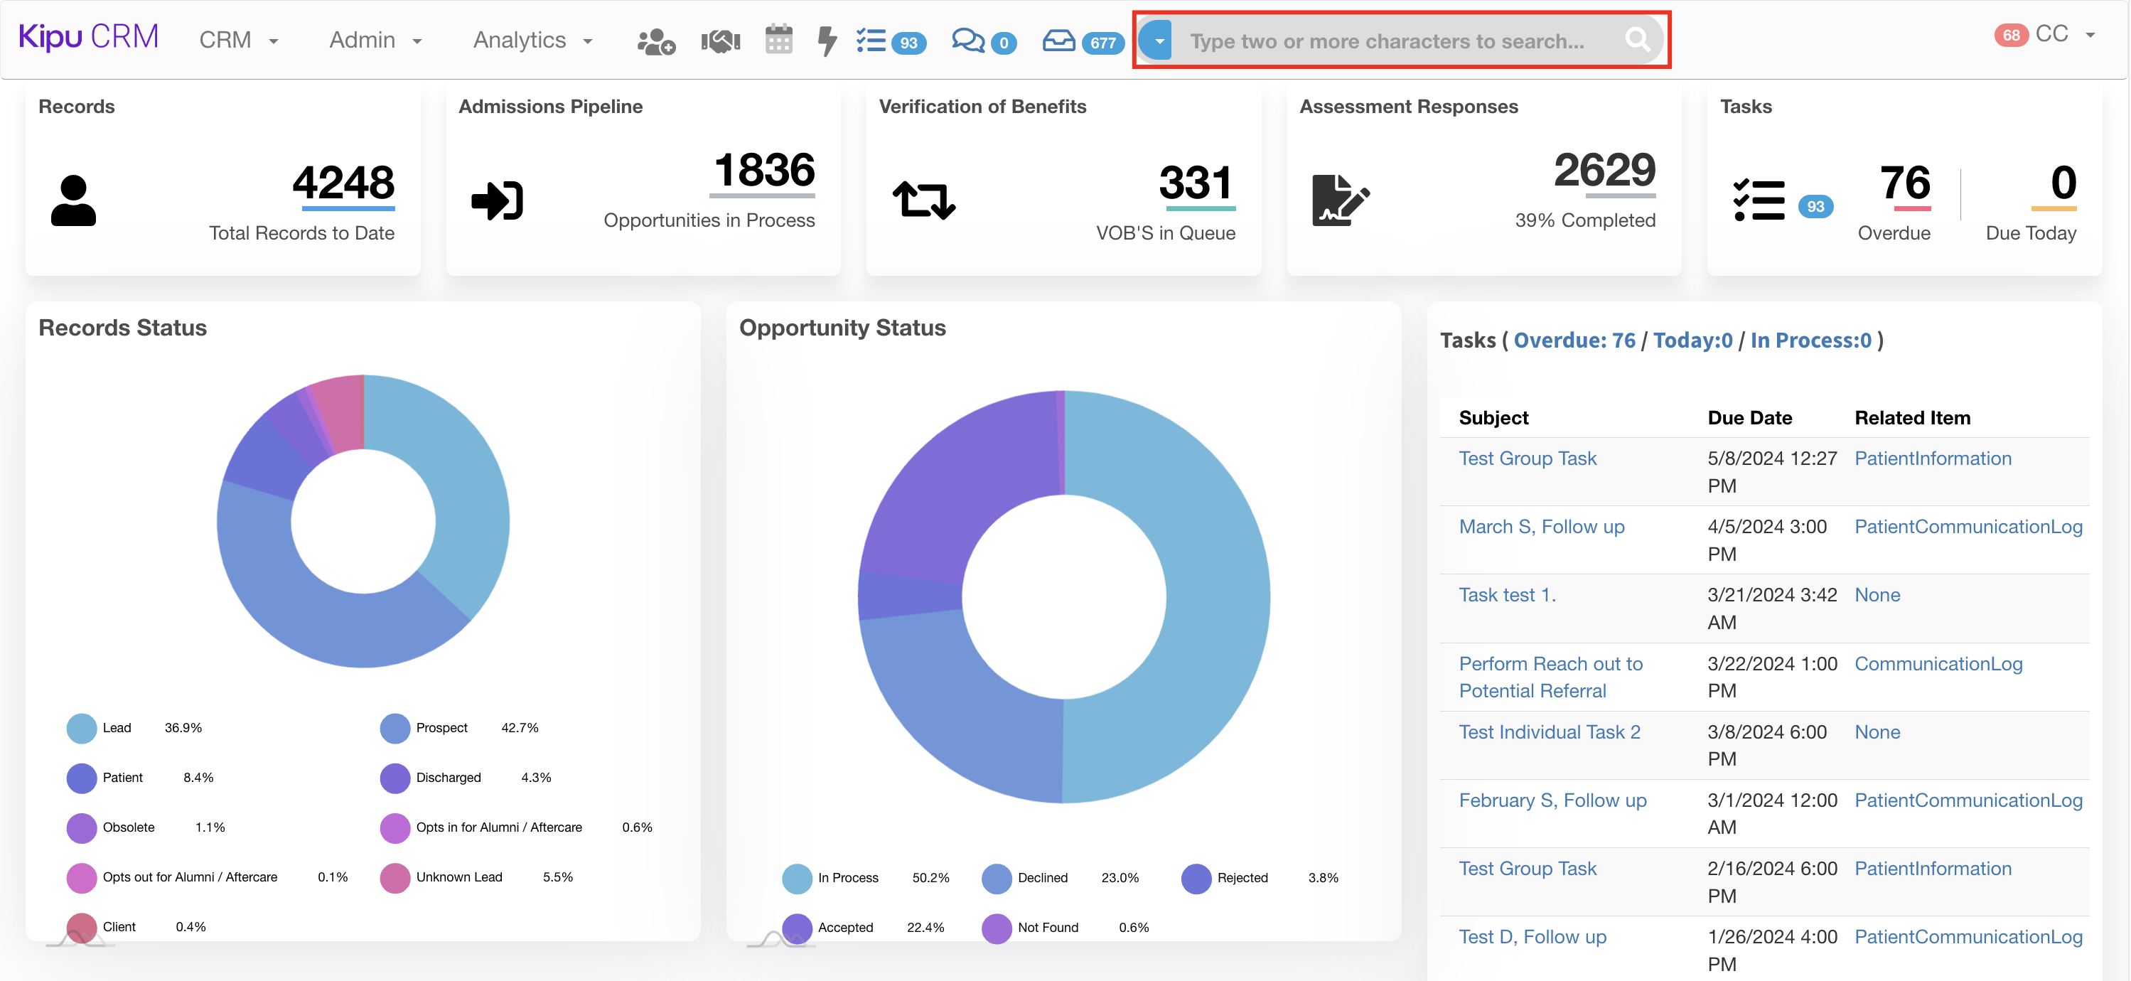Open the inbox tray icon
The width and height of the screenshot is (2131, 981).
1058,41
